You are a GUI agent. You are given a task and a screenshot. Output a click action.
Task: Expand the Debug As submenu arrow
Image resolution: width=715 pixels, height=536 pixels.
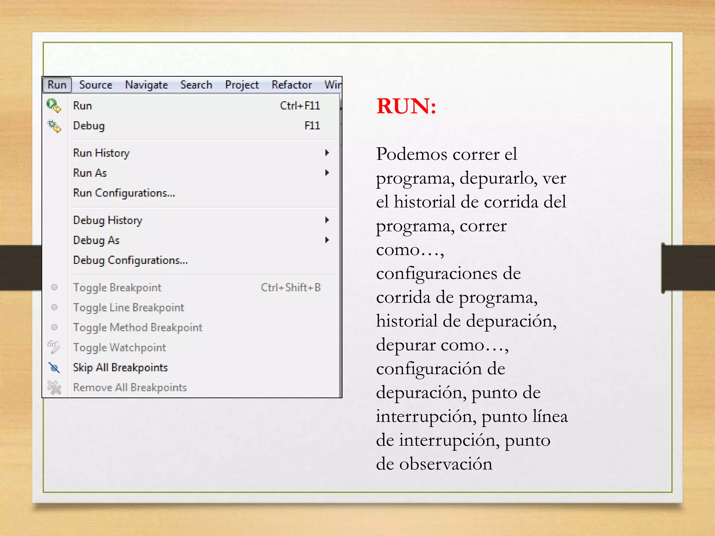coord(327,240)
